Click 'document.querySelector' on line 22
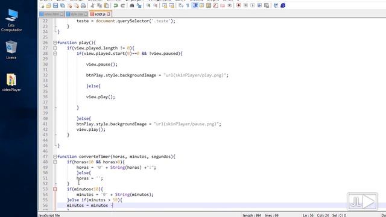Viewport: 386px width, 217px height. click(x=122, y=21)
